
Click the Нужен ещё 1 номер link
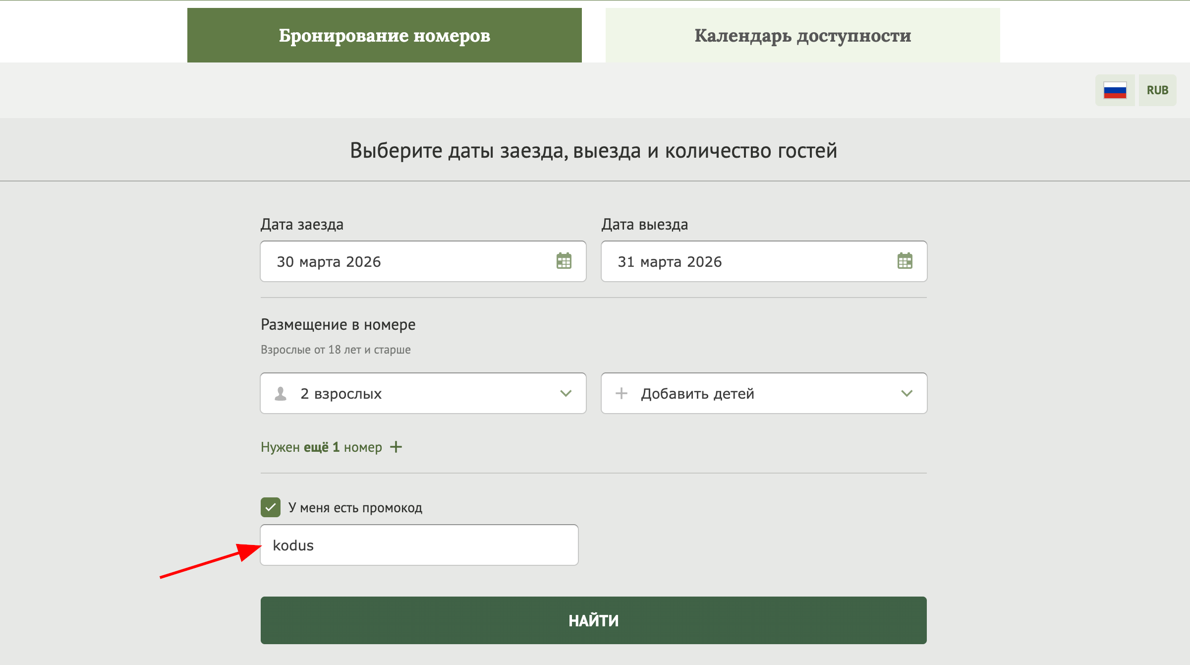pyautogui.click(x=321, y=446)
